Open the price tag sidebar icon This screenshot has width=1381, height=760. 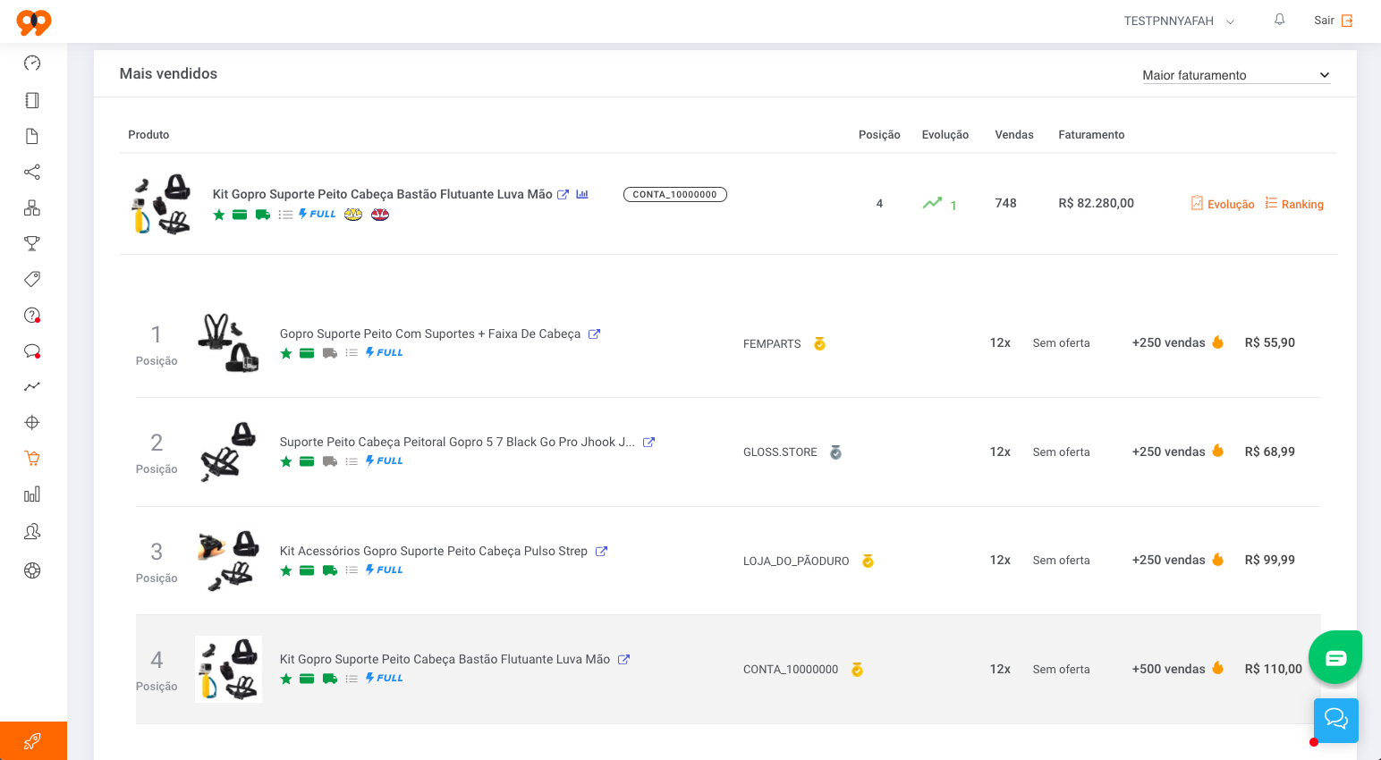pyautogui.click(x=32, y=279)
